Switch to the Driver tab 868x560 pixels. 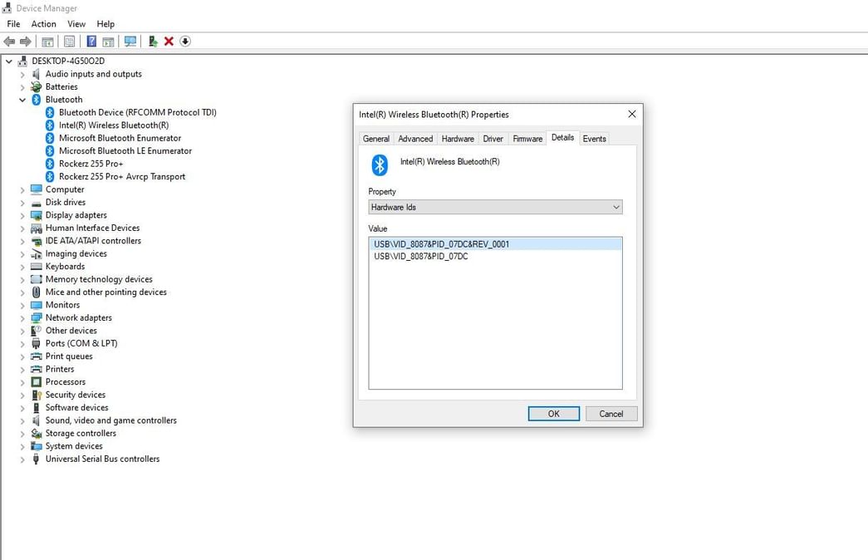pyautogui.click(x=493, y=138)
